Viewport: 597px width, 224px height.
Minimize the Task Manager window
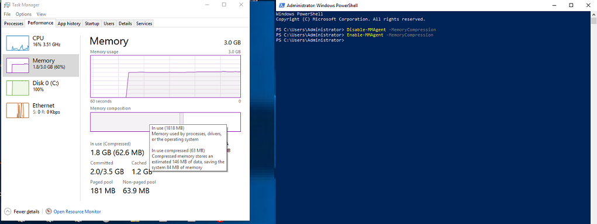tap(207, 5)
